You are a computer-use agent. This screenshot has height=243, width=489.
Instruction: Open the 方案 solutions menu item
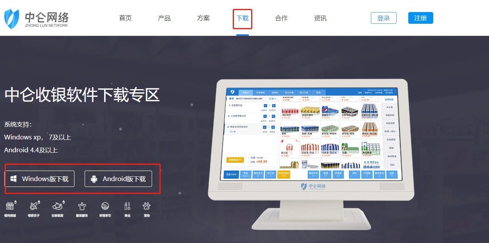tap(203, 18)
